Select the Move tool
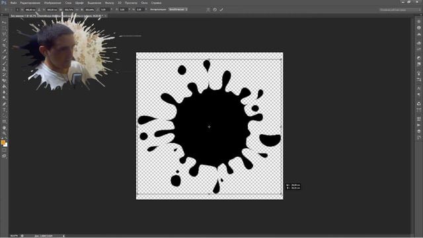 click(4, 22)
